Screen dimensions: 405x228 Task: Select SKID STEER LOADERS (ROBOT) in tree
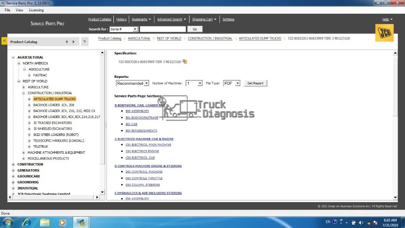pos(56,135)
